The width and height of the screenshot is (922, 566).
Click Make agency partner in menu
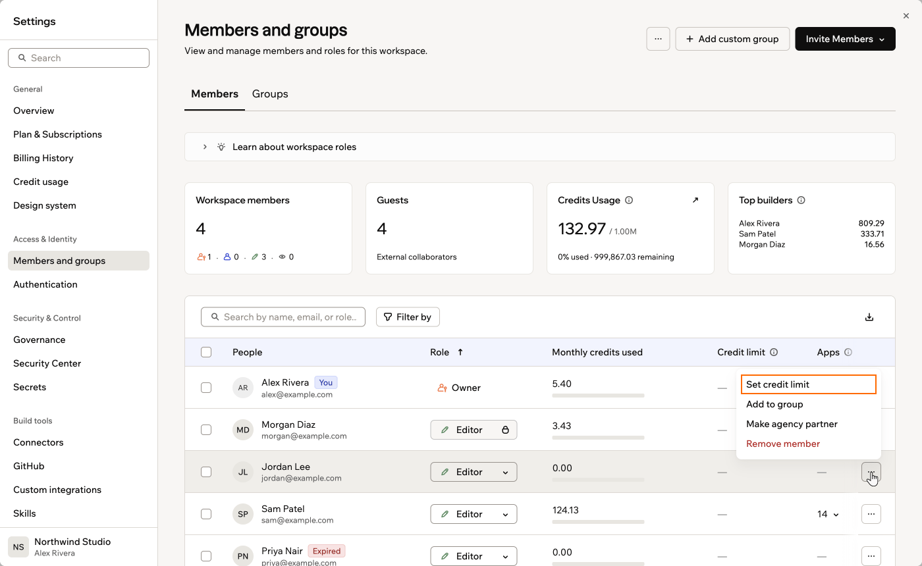(809, 424)
